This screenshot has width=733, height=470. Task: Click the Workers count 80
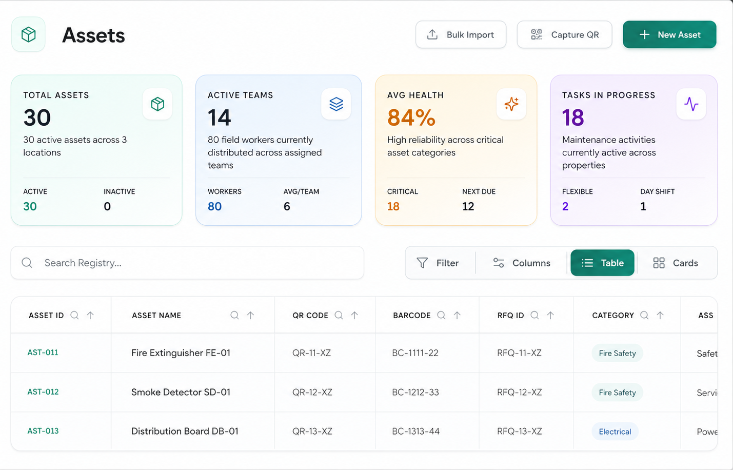coord(214,206)
